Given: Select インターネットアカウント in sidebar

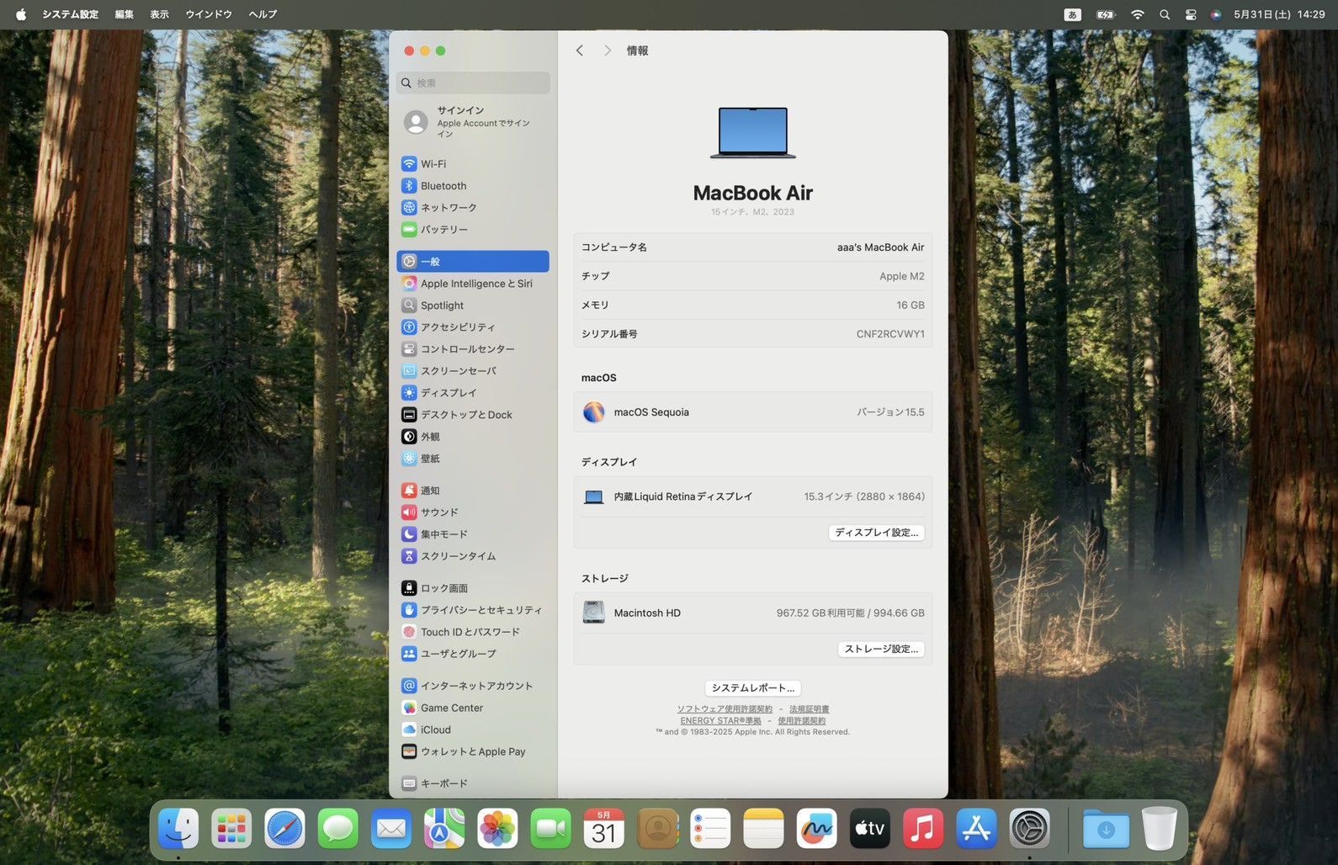Looking at the screenshot, I should (x=472, y=686).
